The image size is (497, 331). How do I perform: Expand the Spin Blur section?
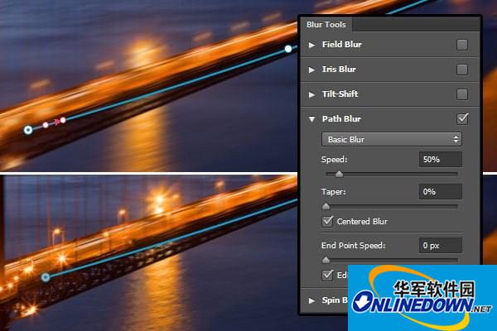312,300
